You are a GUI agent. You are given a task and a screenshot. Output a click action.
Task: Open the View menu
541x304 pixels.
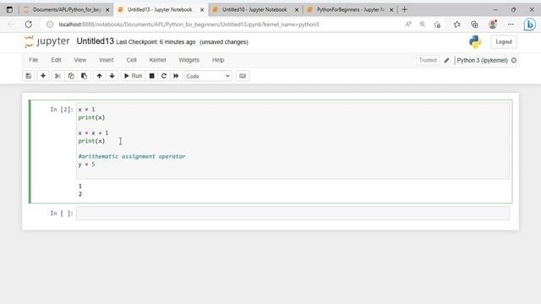point(80,60)
